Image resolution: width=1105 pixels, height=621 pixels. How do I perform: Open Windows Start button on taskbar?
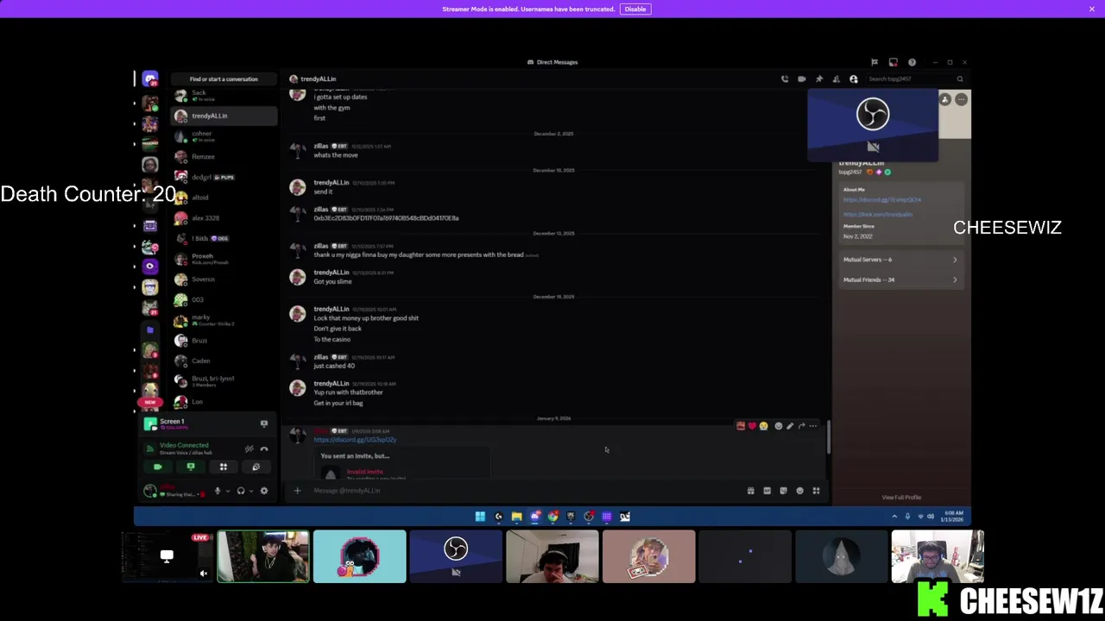pyautogui.click(x=480, y=517)
